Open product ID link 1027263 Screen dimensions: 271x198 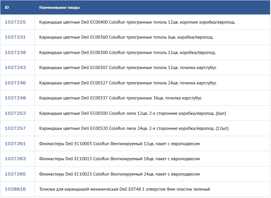click(15, 159)
